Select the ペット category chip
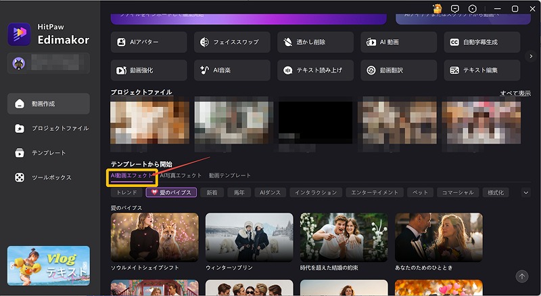Image resolution: width=541 pixels, height=296 pixels. [420, 192]
